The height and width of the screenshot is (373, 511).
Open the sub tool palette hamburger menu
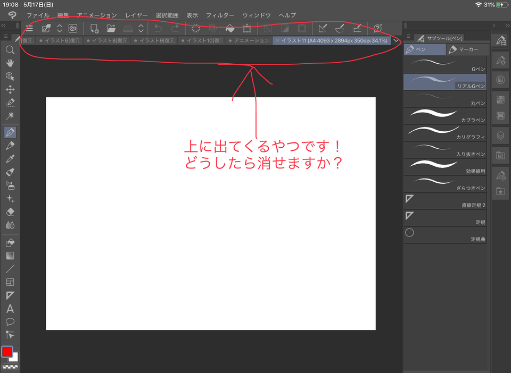click(408, 37)
